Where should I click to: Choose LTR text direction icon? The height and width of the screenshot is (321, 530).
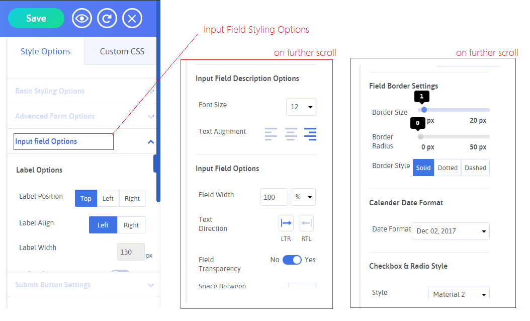click(286, 223)
